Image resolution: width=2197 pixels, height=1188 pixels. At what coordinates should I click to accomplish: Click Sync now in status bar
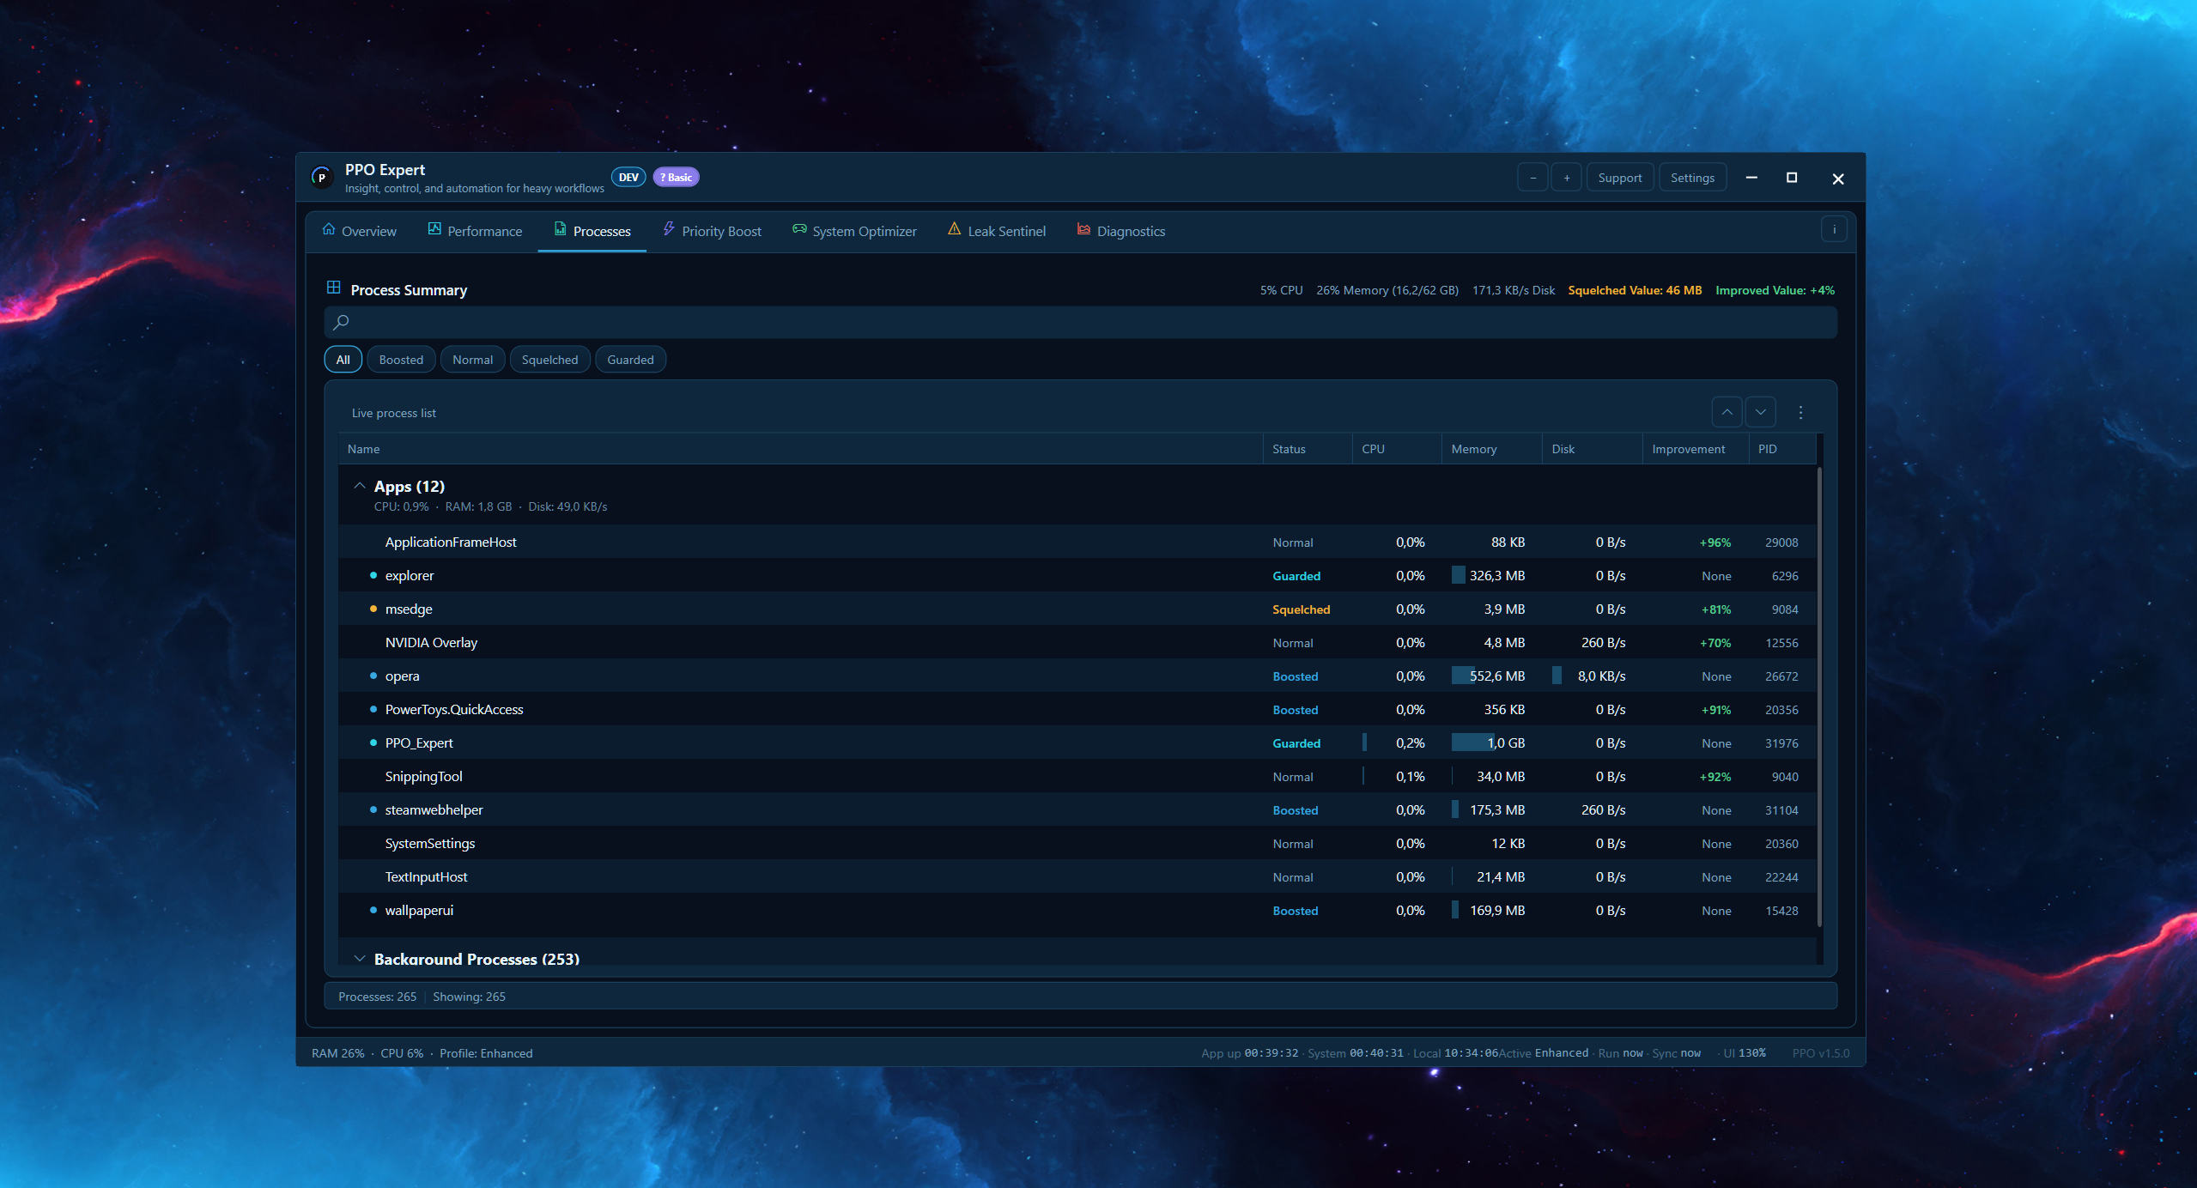pos(1677,1053)
